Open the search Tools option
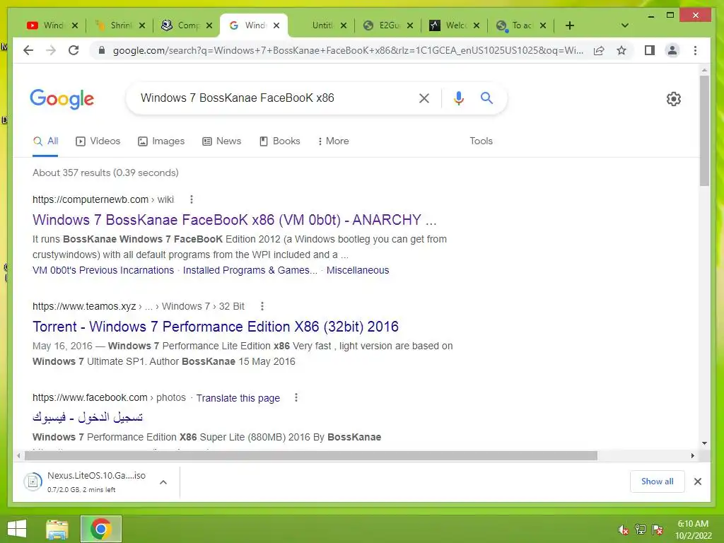 click(x=481, y=141)
